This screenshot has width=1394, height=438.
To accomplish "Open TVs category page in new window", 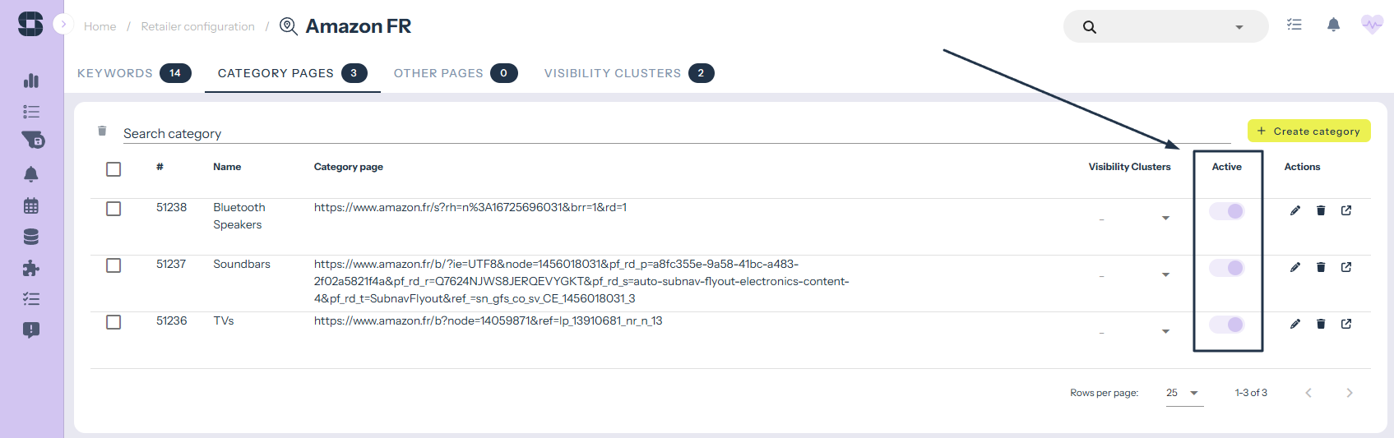I will click(x=1346, y=324).
